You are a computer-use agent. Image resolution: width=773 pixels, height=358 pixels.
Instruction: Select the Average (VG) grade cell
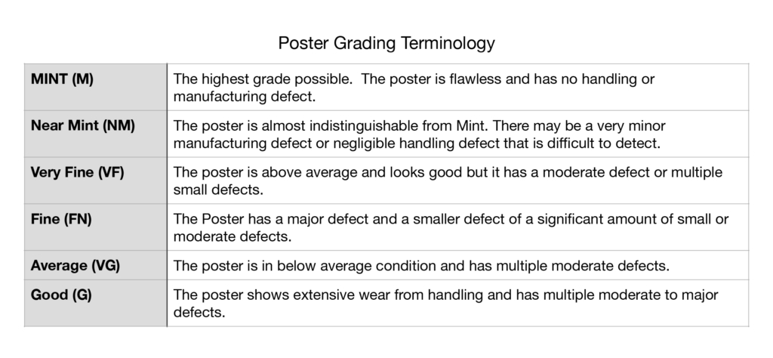pyautogui.click(x=96, y=265)
